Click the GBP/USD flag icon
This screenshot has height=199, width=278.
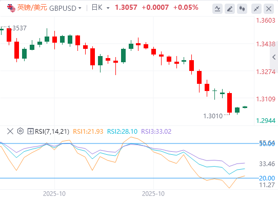pyautogui.click(x=11, y=8)
